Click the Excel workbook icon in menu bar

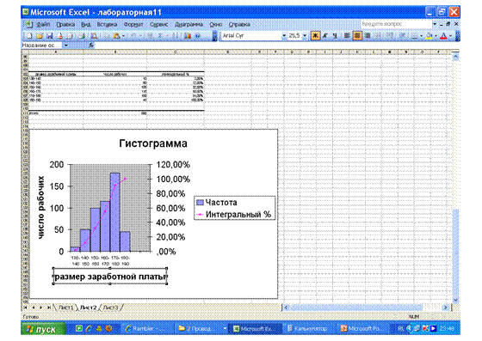[x=28, y=24]
